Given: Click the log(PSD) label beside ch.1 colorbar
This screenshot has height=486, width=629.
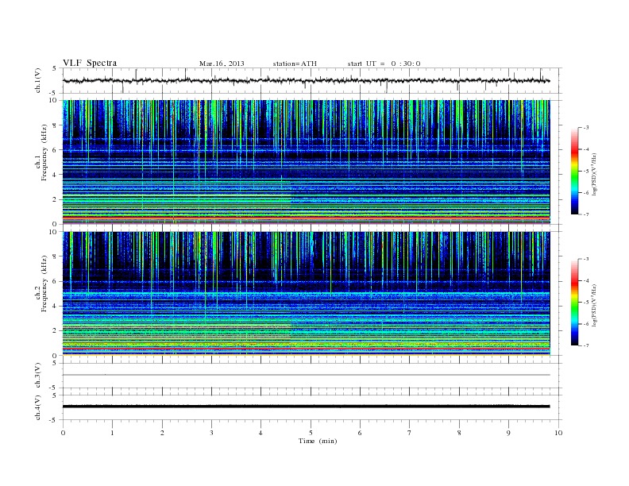Looking at the screenshot, I should (594, 174).
